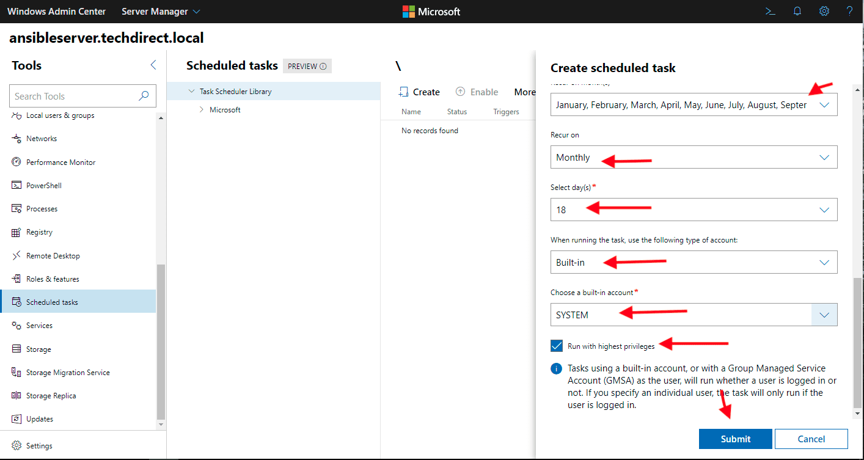Viewport: 864px width, 460px height.
Task: Open the Server Manager menu
Action: coord(161,12)
